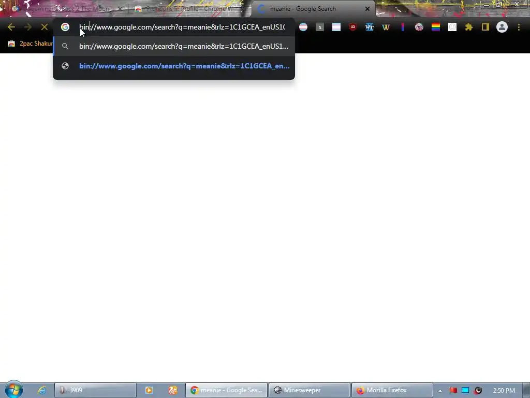530x398 pixels.
Task: Open Chrome's three-dot menu
Action: pyautogui.click(x=519, y=27)
